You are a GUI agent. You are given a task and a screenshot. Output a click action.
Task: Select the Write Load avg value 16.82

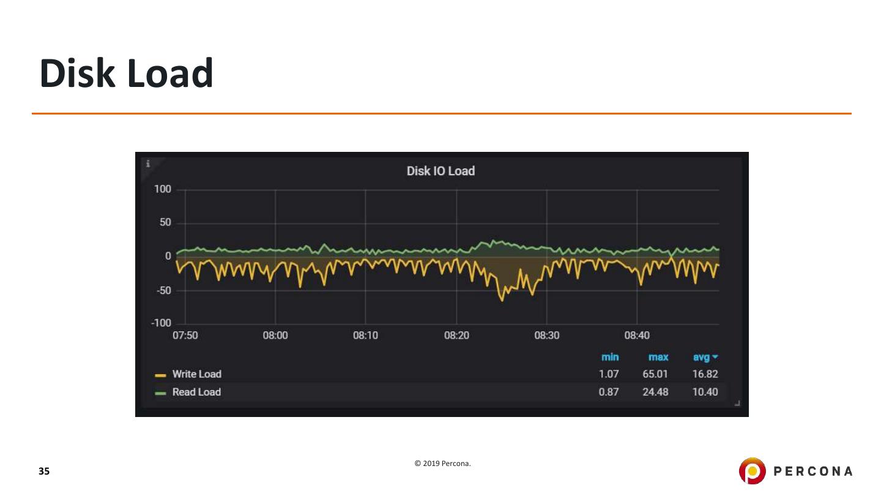pos(705,374)
